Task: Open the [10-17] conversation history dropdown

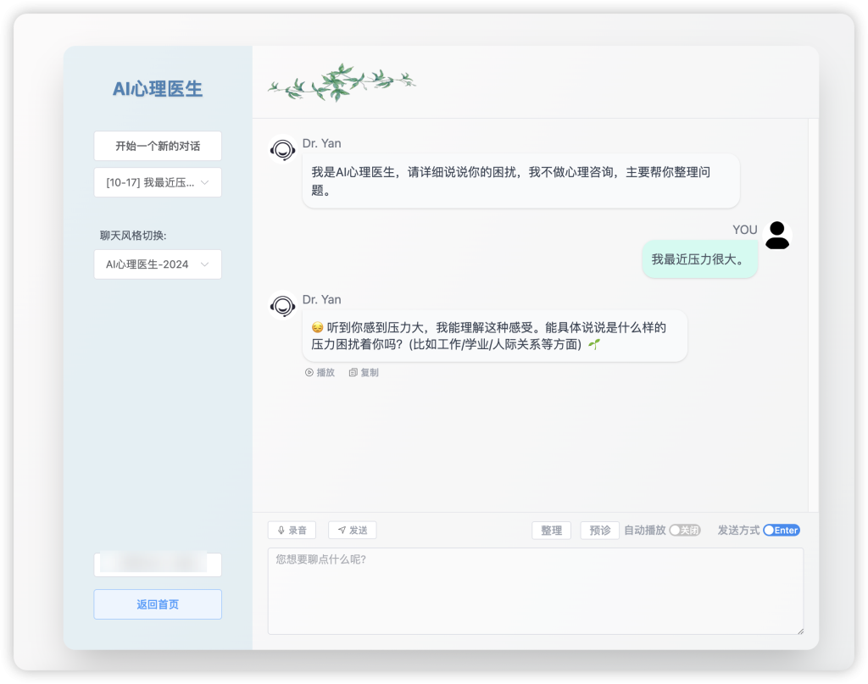Action: (x=158, y=182)
